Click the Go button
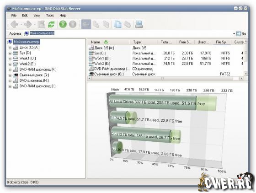The image size is (256, 193). (241, 34)
